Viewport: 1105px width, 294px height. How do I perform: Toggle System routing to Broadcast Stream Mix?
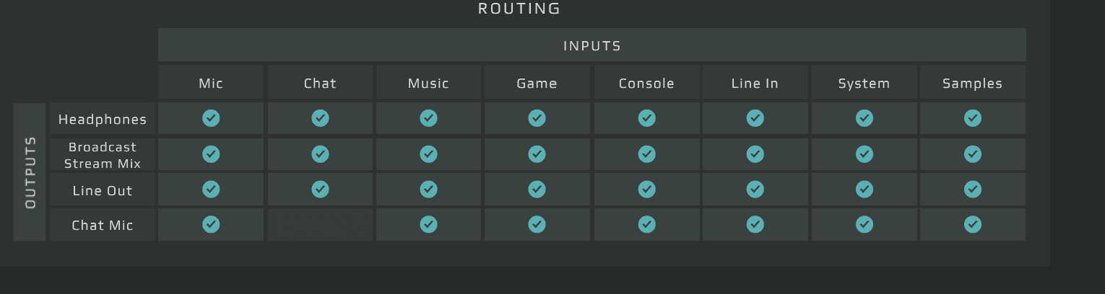(864, 153)
